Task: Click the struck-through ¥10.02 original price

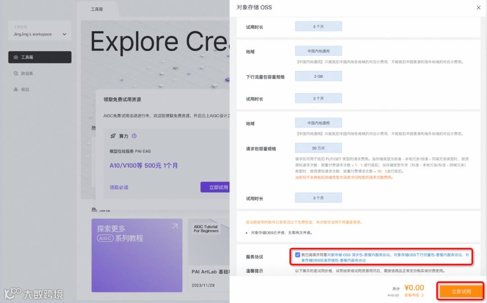Action: click(393, 295)
